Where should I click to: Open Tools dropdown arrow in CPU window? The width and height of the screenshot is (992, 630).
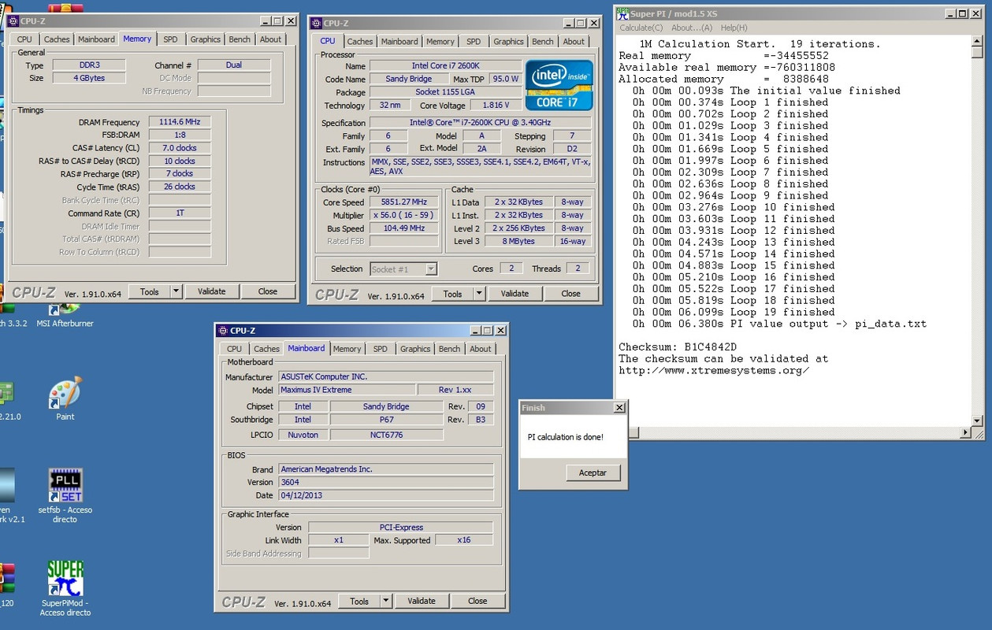tap(479, 294)
